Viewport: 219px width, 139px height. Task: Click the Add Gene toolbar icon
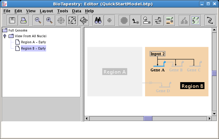click(147, 20)
